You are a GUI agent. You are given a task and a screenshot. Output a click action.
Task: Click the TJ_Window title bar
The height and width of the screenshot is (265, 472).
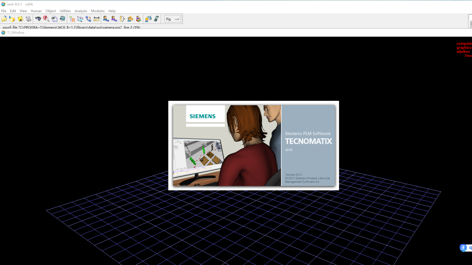pyautogui.click(x=236, y=32)
